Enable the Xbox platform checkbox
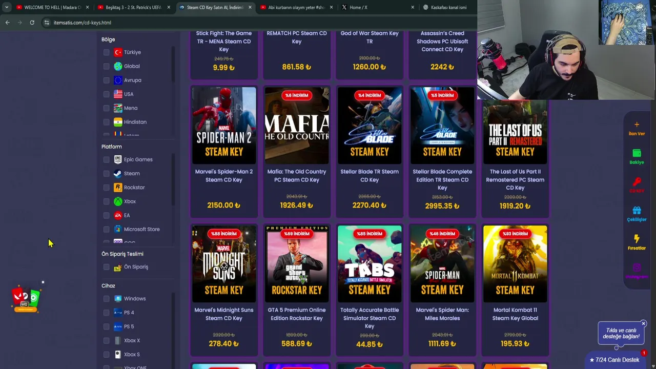 (106, 201)
